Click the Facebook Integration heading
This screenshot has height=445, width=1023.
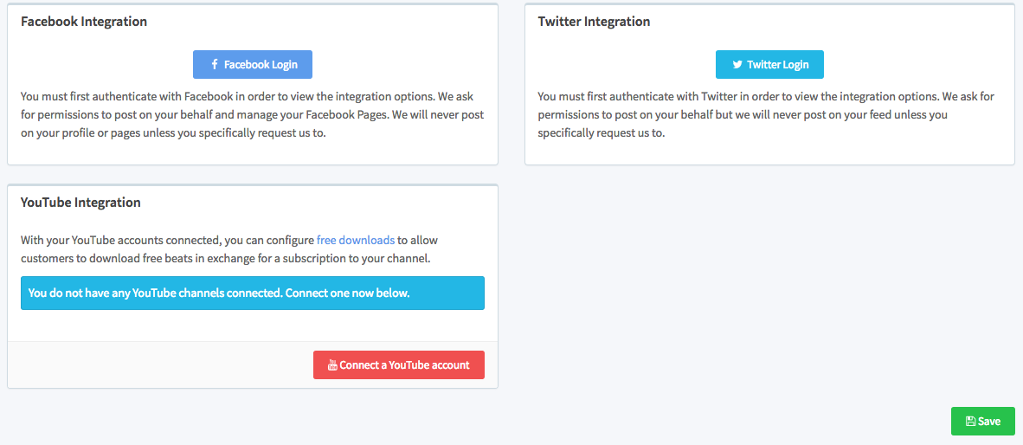[84, 22]
